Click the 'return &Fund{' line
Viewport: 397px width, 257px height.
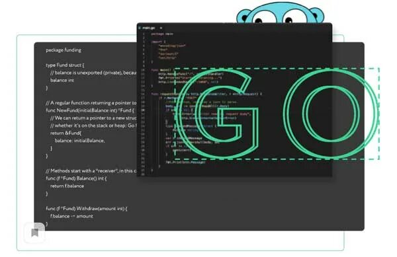66,133
